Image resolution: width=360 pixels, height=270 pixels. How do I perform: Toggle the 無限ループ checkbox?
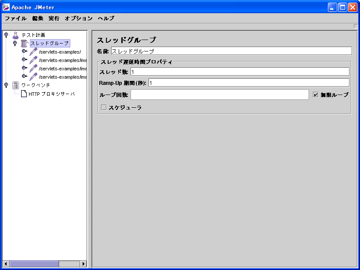[316, 95]
